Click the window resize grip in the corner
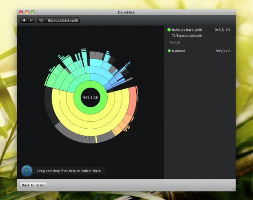This screenshot has height=200, width=253. [x=233, y=189]
